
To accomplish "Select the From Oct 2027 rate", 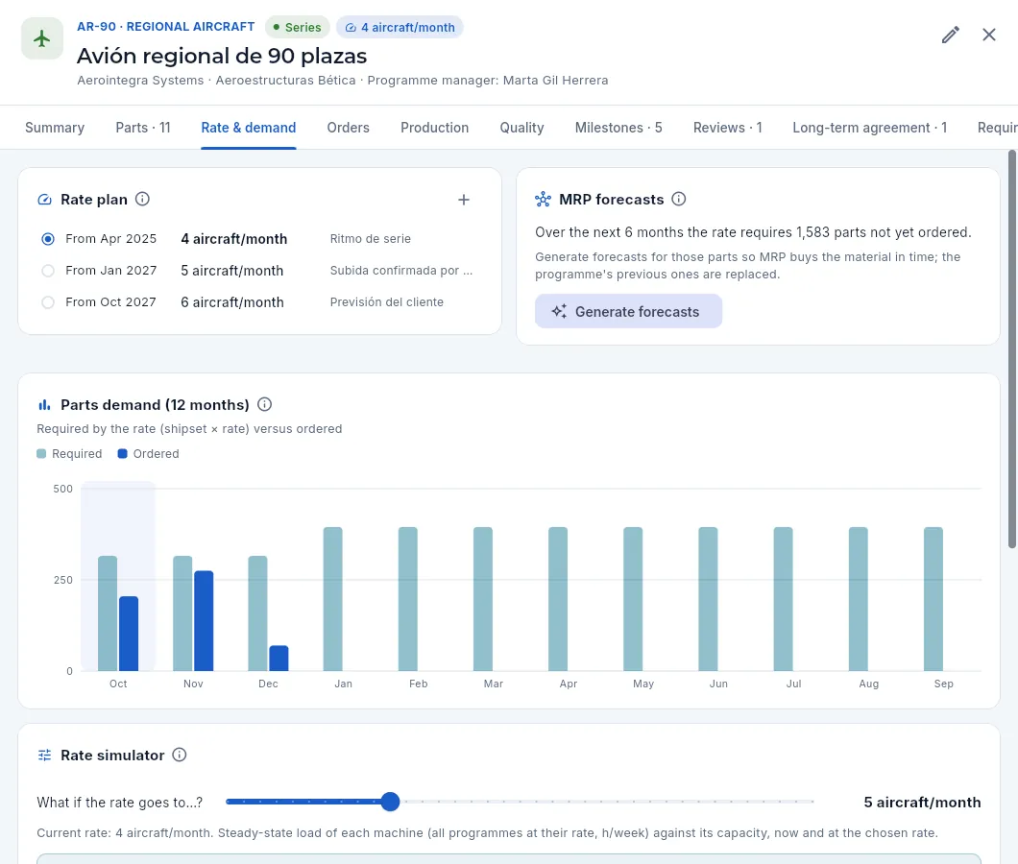I will point(48,302).
